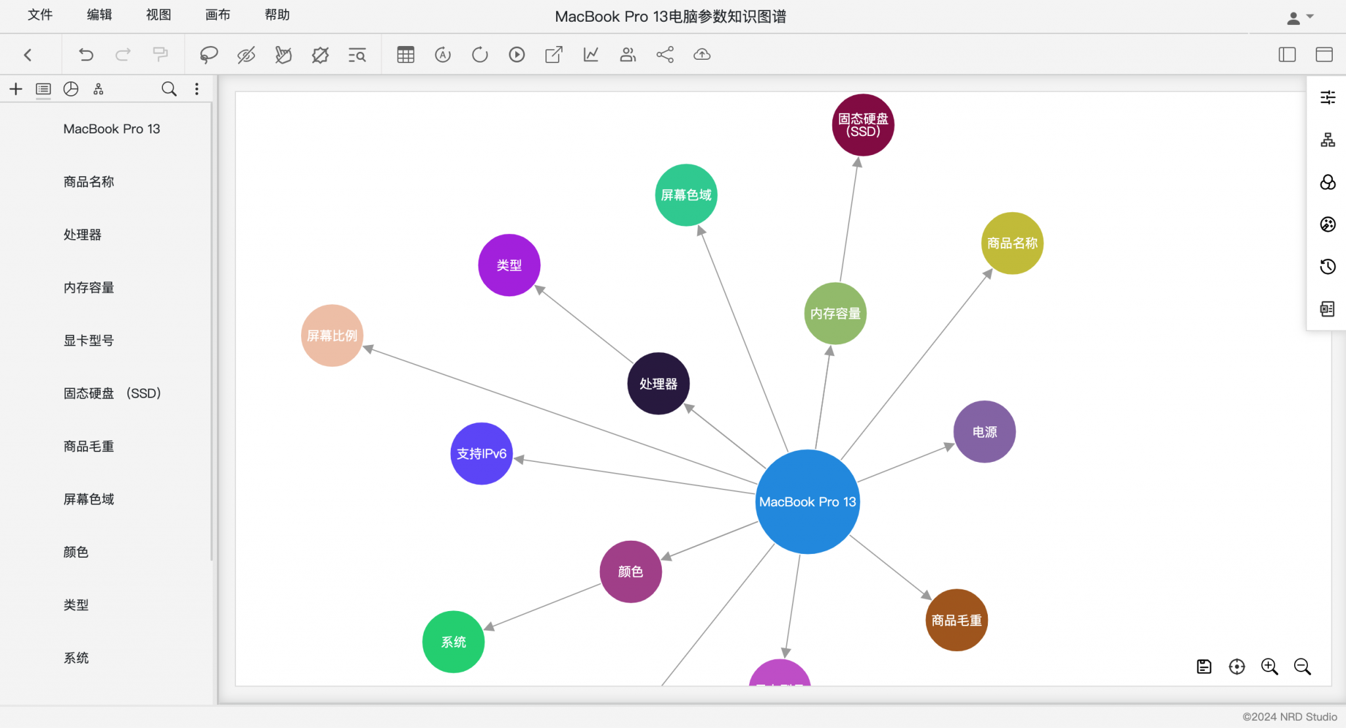The width and height of the screenshot is (1346, 728).
Task: Open sidebar more options menu
Action: [197, 89]
